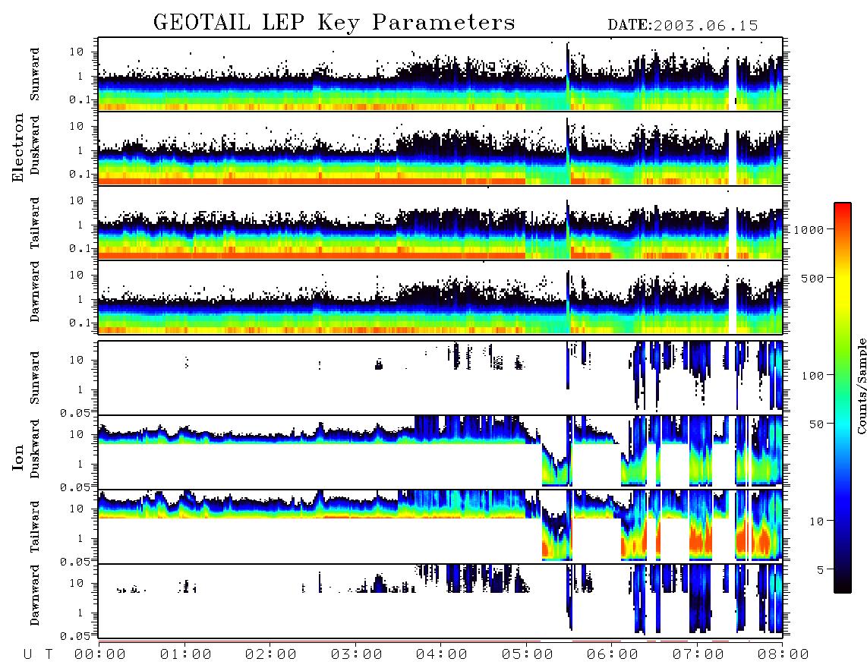
Task: Click the "06:00" time tick label
Action: [x=613, y=654]
